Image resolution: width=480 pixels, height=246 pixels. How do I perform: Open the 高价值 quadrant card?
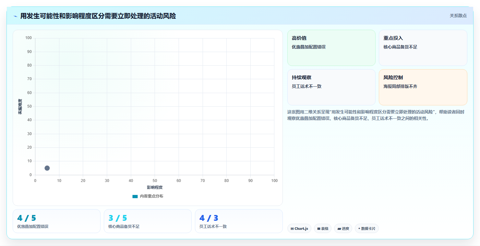pos(331,48)
